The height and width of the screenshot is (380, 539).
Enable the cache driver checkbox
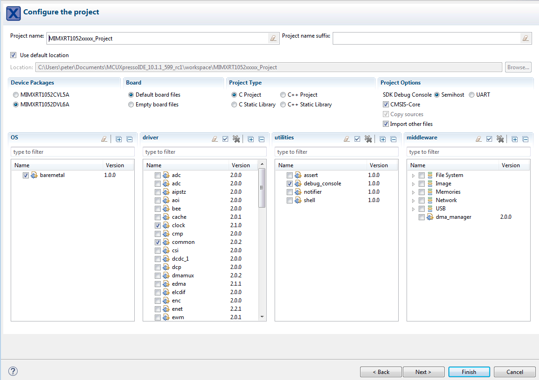click(x=158, y=217)
